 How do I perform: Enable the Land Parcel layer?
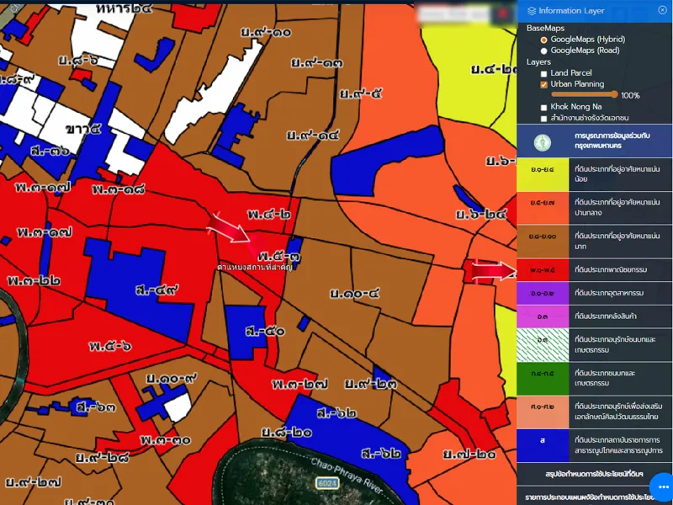coord(544,74)
